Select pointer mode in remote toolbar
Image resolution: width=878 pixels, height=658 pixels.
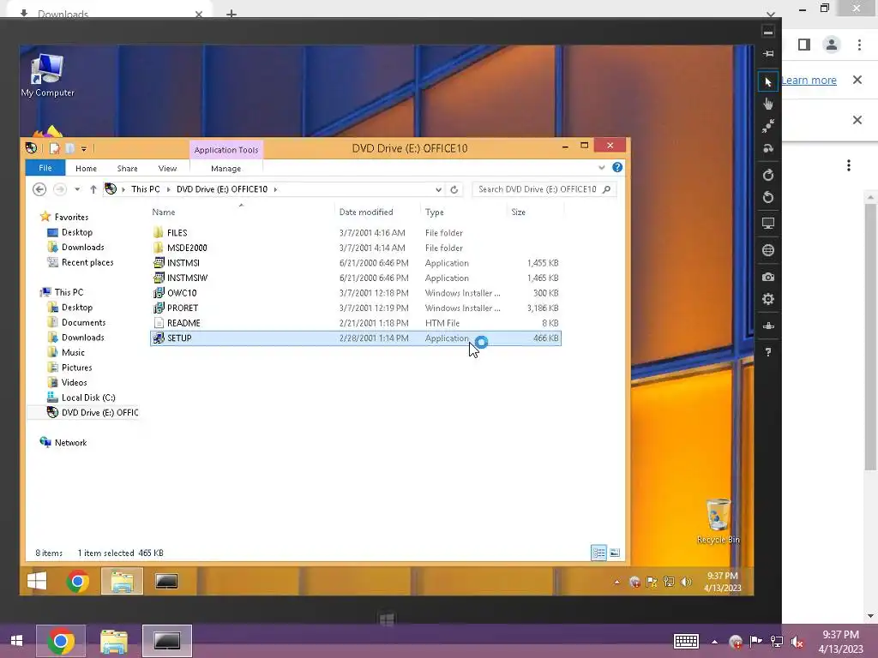coord(767,82)
